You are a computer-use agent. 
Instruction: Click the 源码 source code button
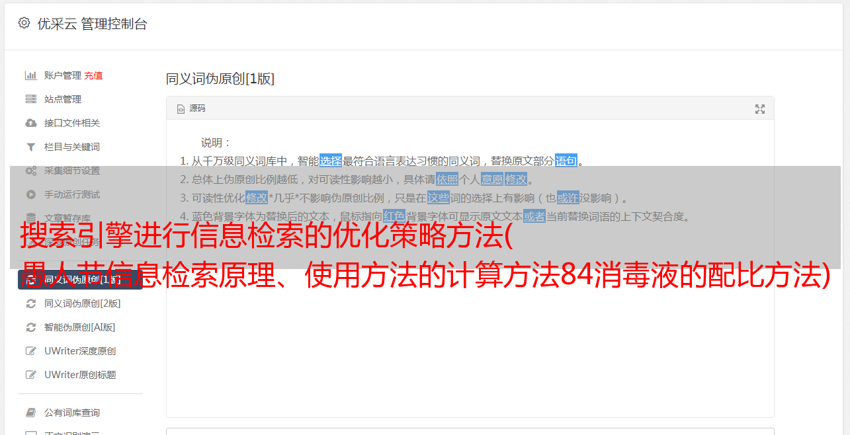(x=191, y=108)
